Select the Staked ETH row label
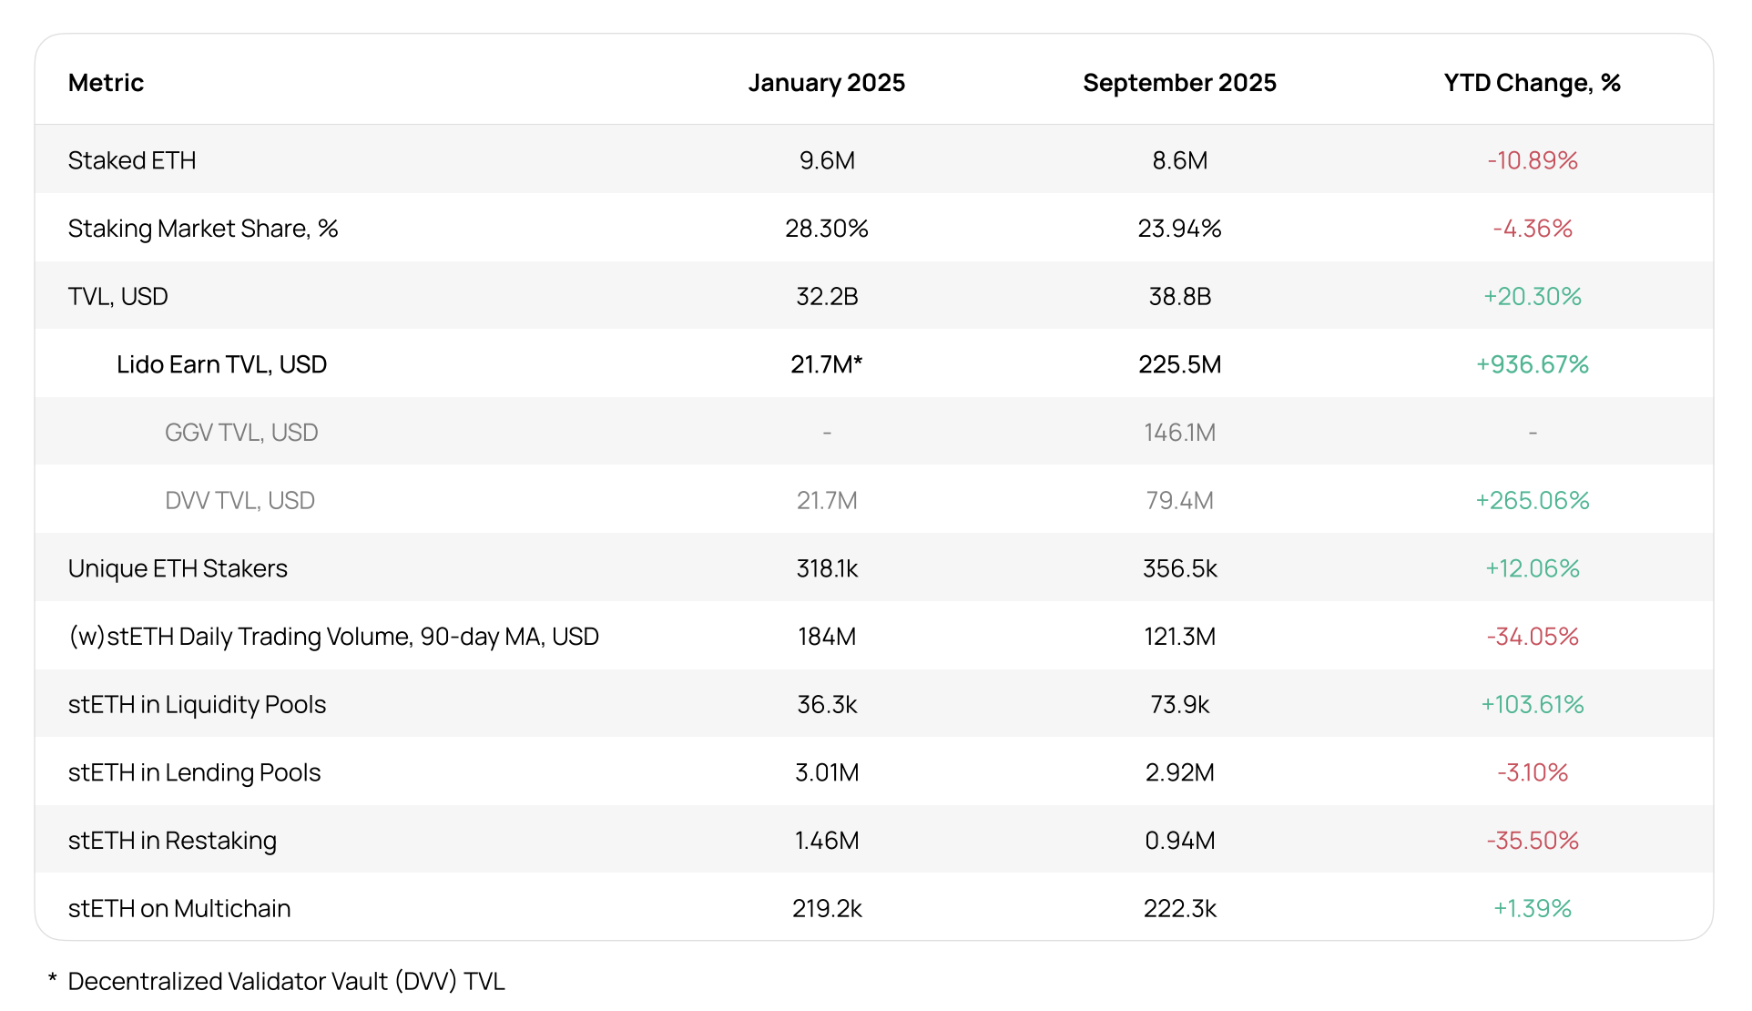The width and height of the screenshot is (1752, 1011). click(x=132, y=160)
